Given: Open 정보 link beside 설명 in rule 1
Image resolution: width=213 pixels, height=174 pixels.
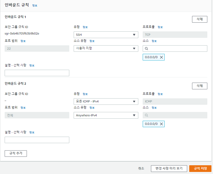Looking at the screenshot, I should (x=32, y=65).
